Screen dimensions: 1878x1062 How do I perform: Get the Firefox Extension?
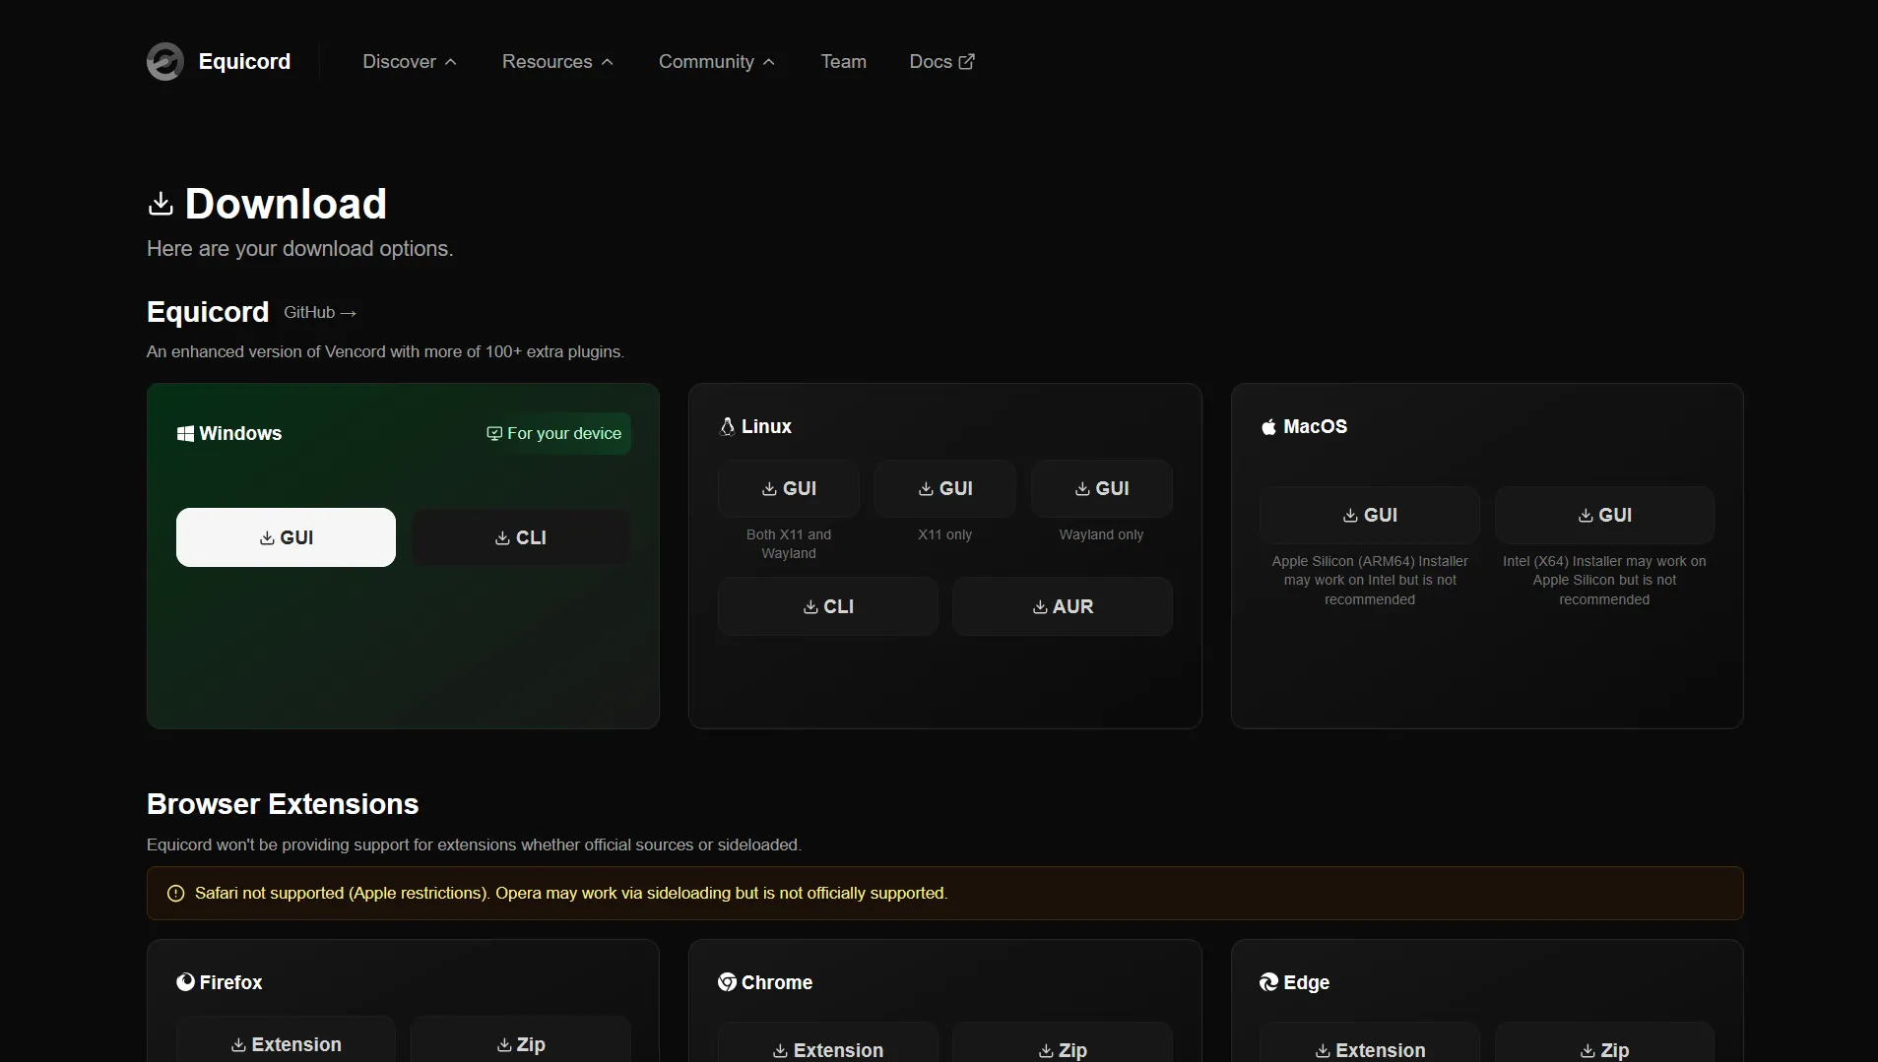coord(286,1041)
